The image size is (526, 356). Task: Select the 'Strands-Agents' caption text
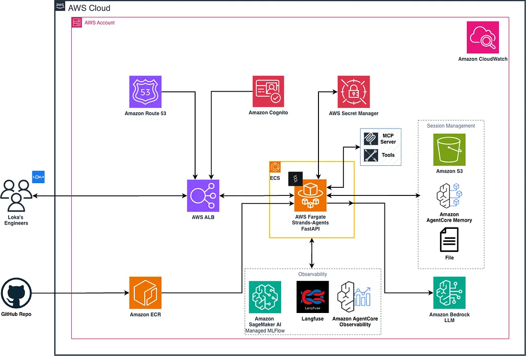310,223
